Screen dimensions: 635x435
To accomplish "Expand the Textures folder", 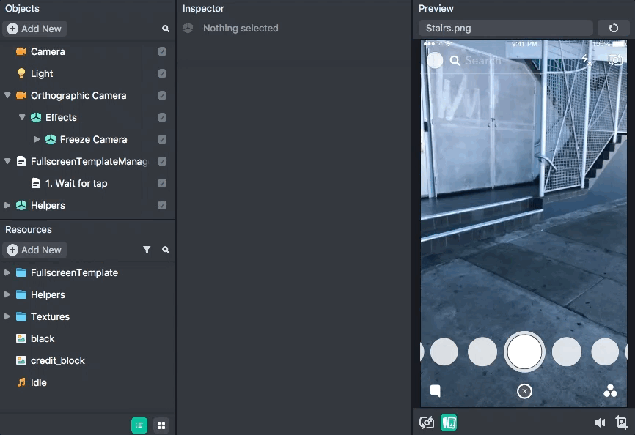I will (x=7, y=317).
